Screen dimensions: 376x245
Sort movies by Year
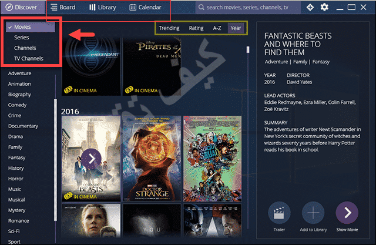[x=236, y=28]
